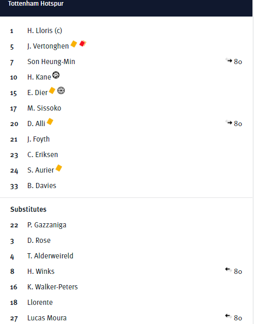Screen dimensions: 254x324
Task: Open substitute T. Alderweireld
Action: 50,256
